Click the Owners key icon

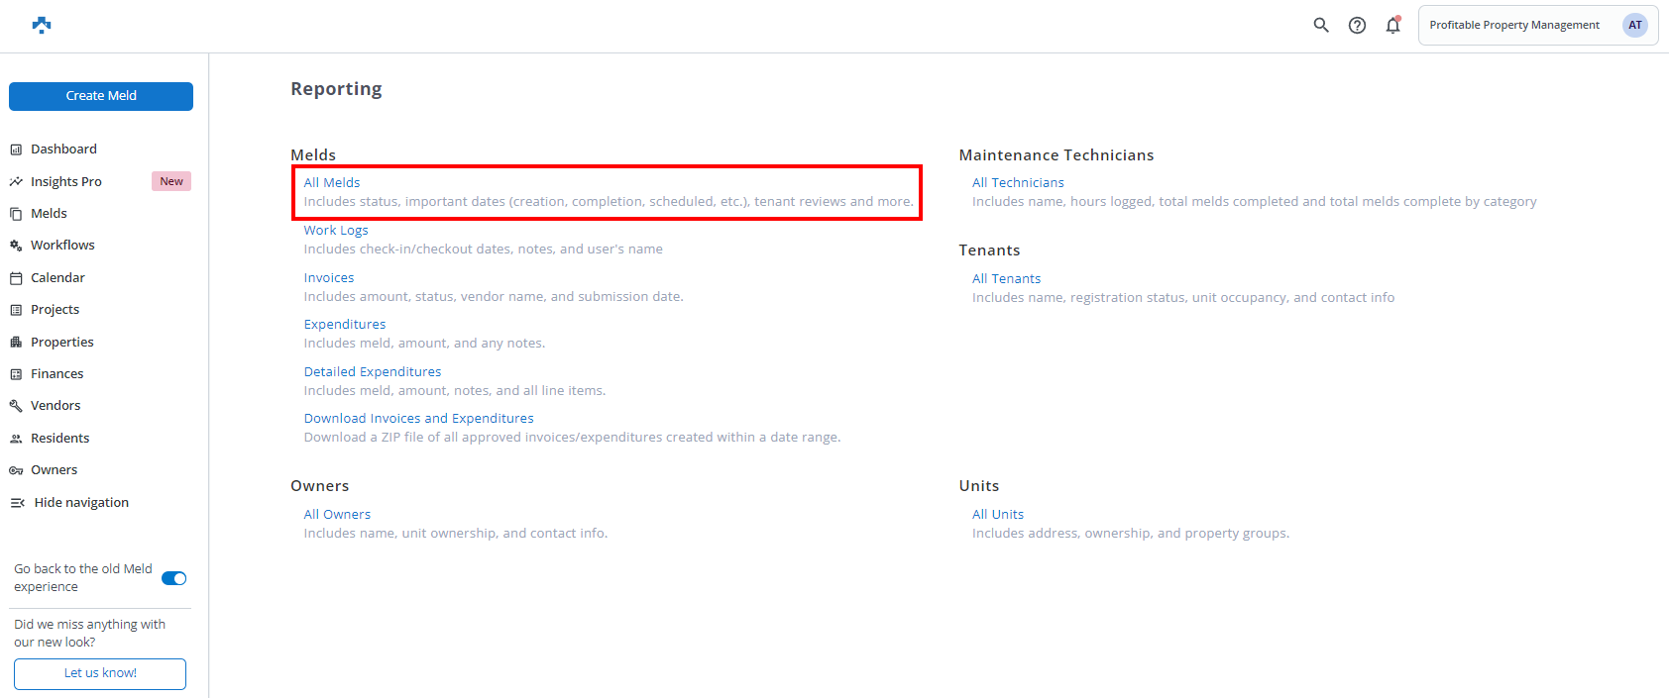point(16,470)
